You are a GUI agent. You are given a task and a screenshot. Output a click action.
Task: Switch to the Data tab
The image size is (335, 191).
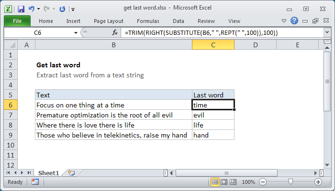click(179, 21)
